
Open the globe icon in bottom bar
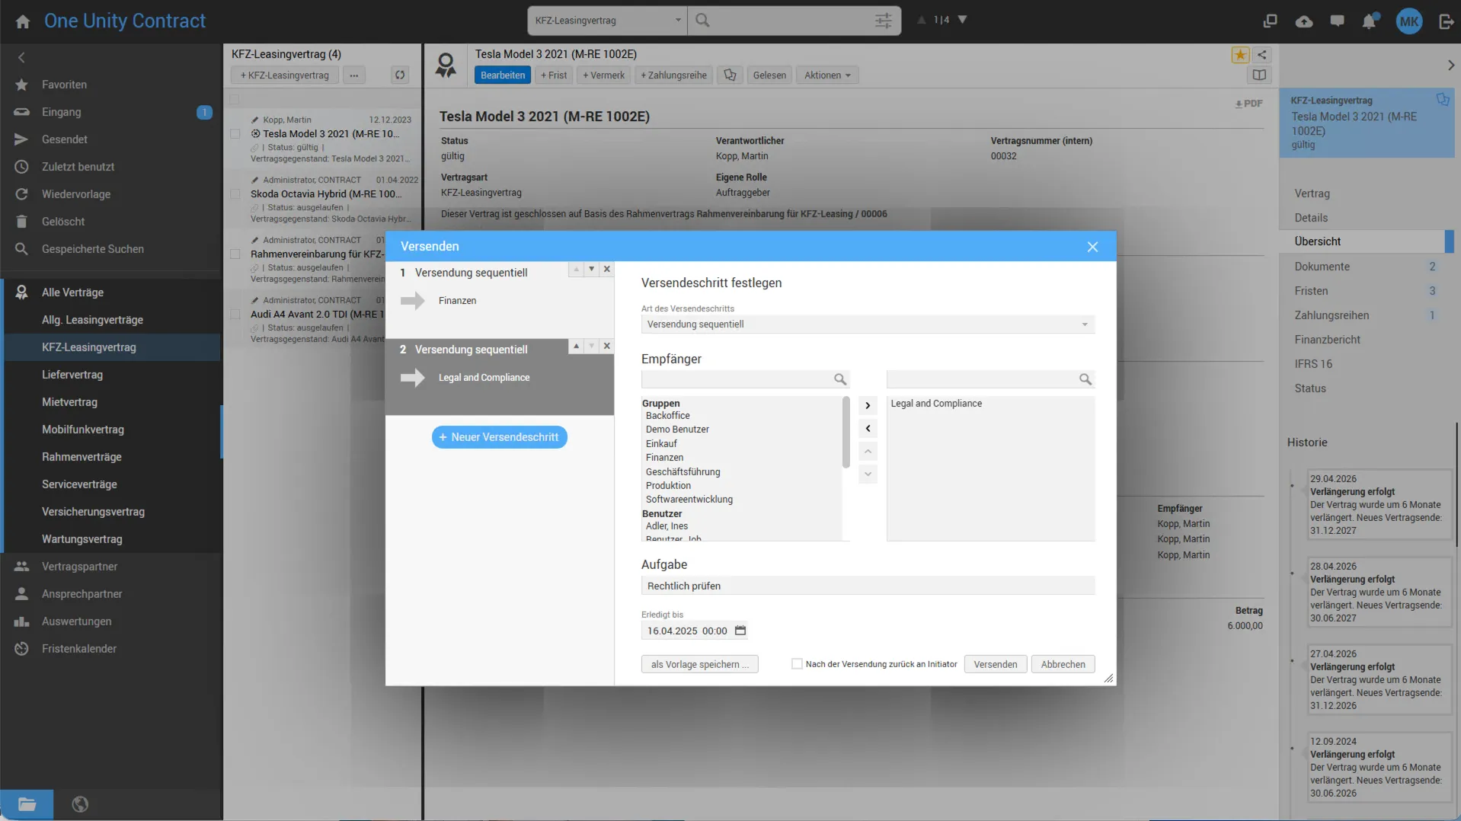tap(80, 804)
